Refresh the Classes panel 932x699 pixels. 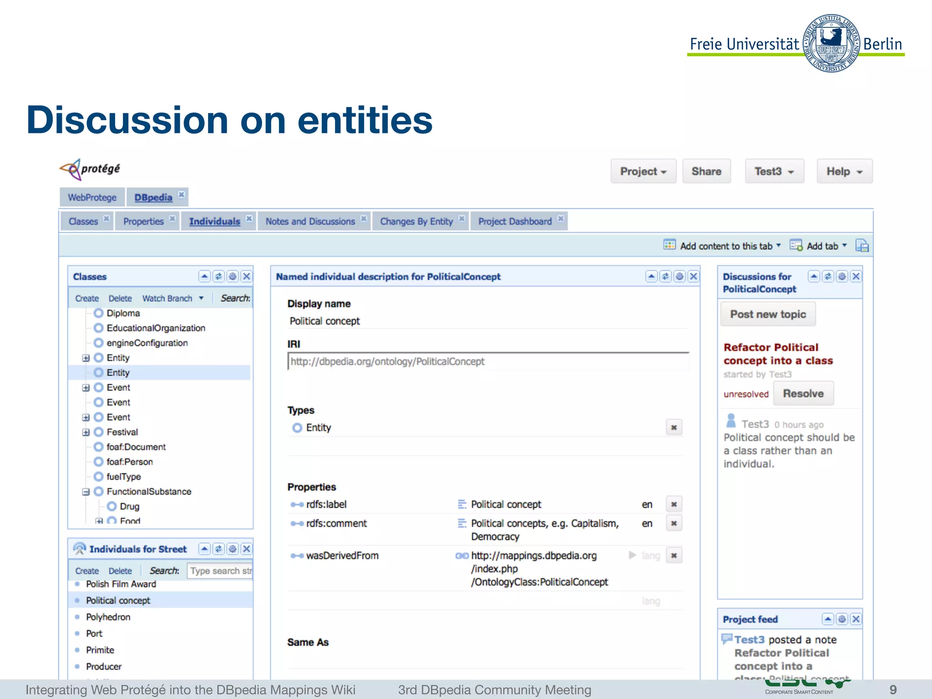[219, 276]
